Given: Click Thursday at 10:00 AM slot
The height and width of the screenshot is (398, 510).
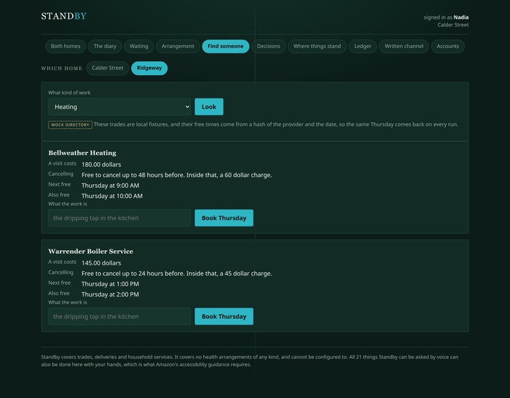Looking at the screenshot, I should click(112, 196).
